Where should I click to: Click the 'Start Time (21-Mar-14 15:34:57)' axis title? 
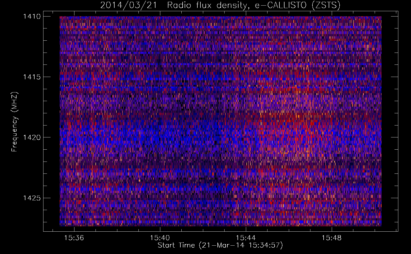(220, 245)
